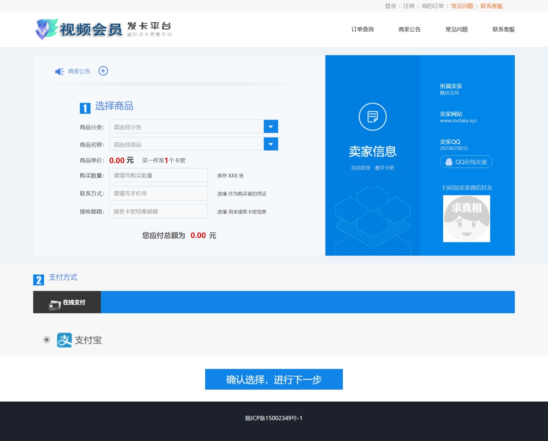Click the 扫码加卖家微信好友 caption
Viewport: 548px width, 441px height.
tap(467, 188)
